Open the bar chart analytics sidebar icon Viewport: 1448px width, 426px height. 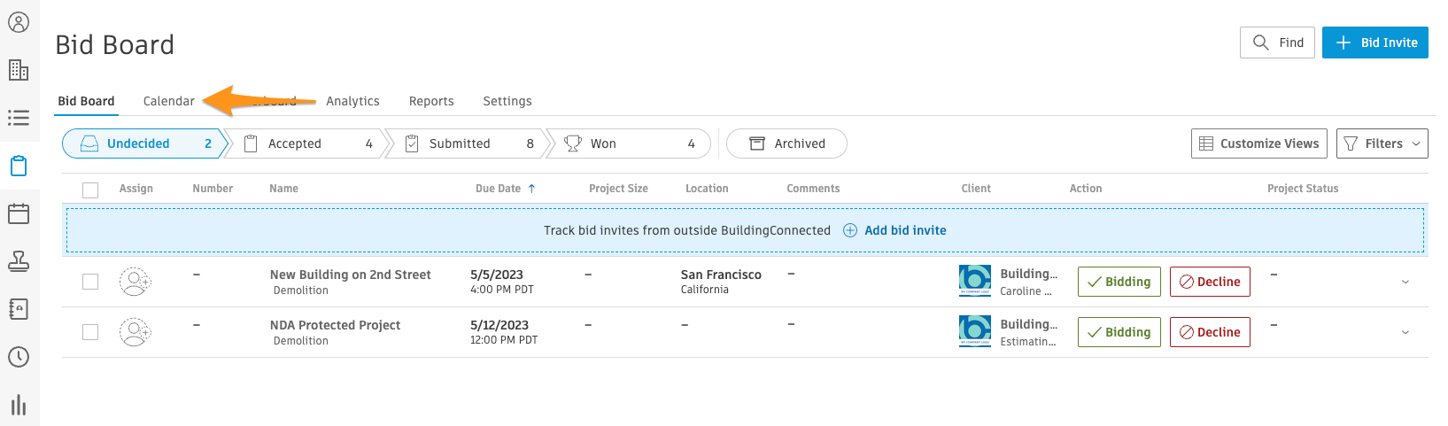[x=19, y=405]
